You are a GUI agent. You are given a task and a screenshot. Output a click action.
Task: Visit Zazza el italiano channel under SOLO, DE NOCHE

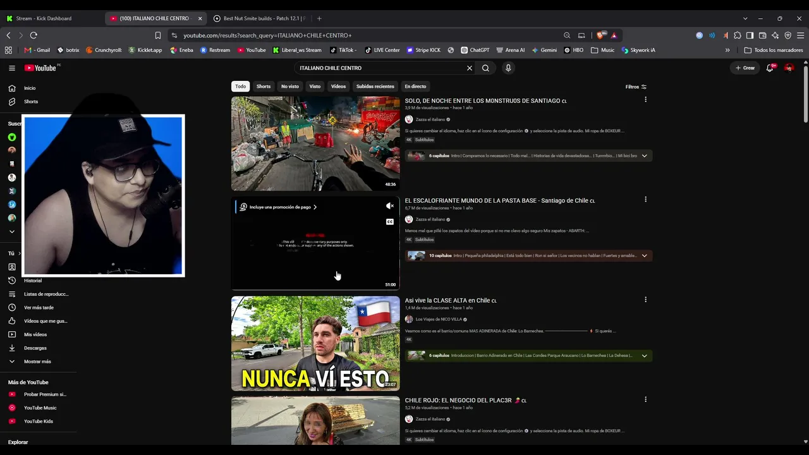click(430, 119)
